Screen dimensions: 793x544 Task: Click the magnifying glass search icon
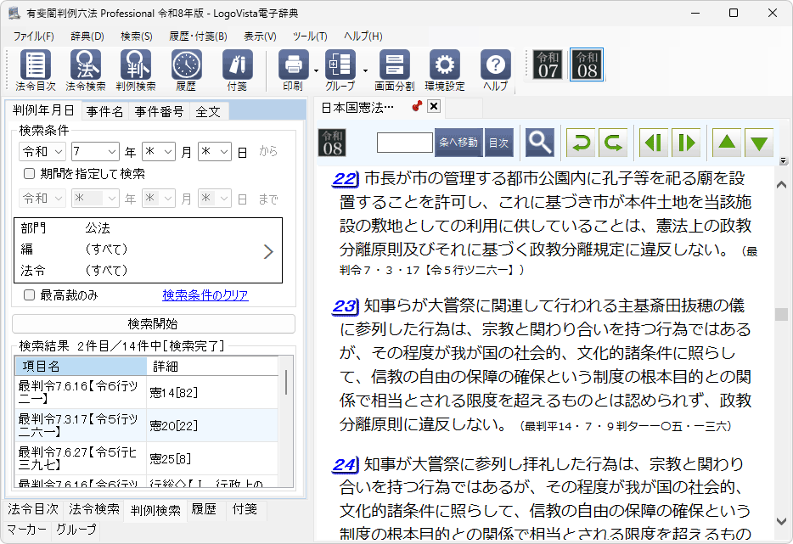click(539, 142)
